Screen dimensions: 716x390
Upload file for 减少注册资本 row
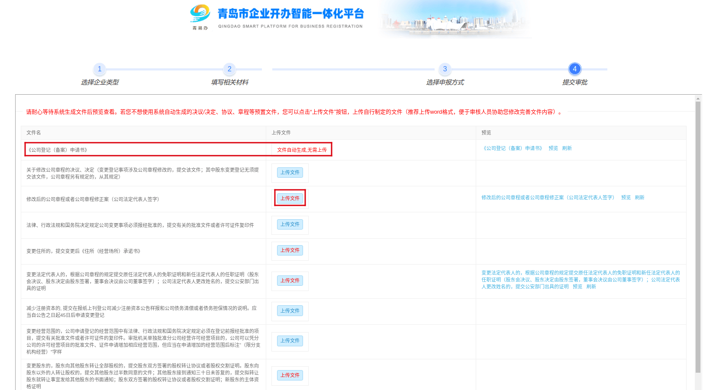pos(290,311)
